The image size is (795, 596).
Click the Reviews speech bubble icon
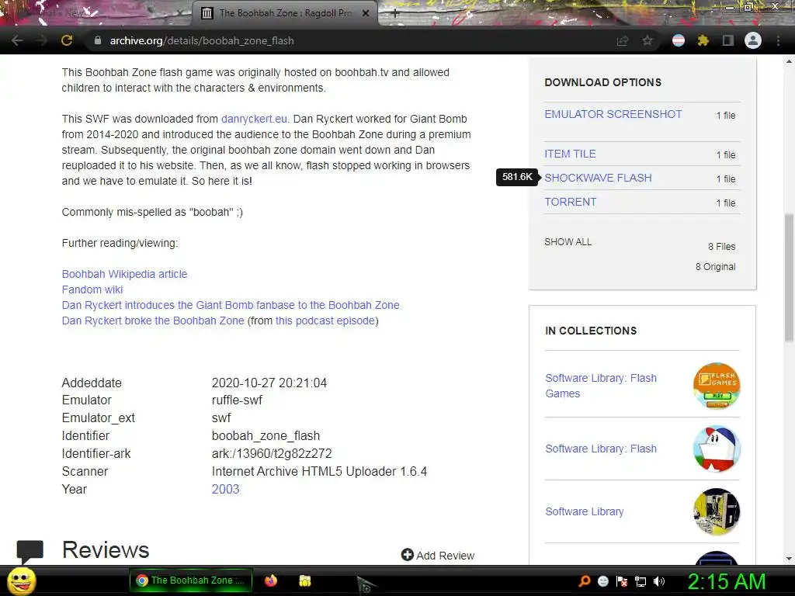click(30, 552)
